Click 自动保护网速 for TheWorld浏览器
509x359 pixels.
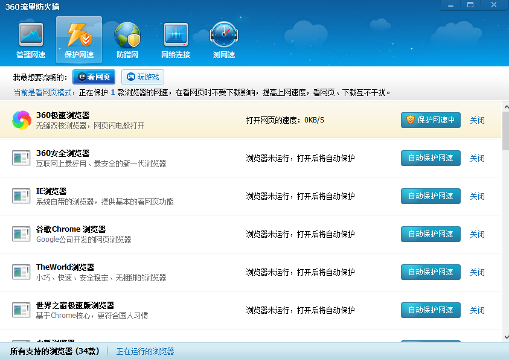pos(431,272)
